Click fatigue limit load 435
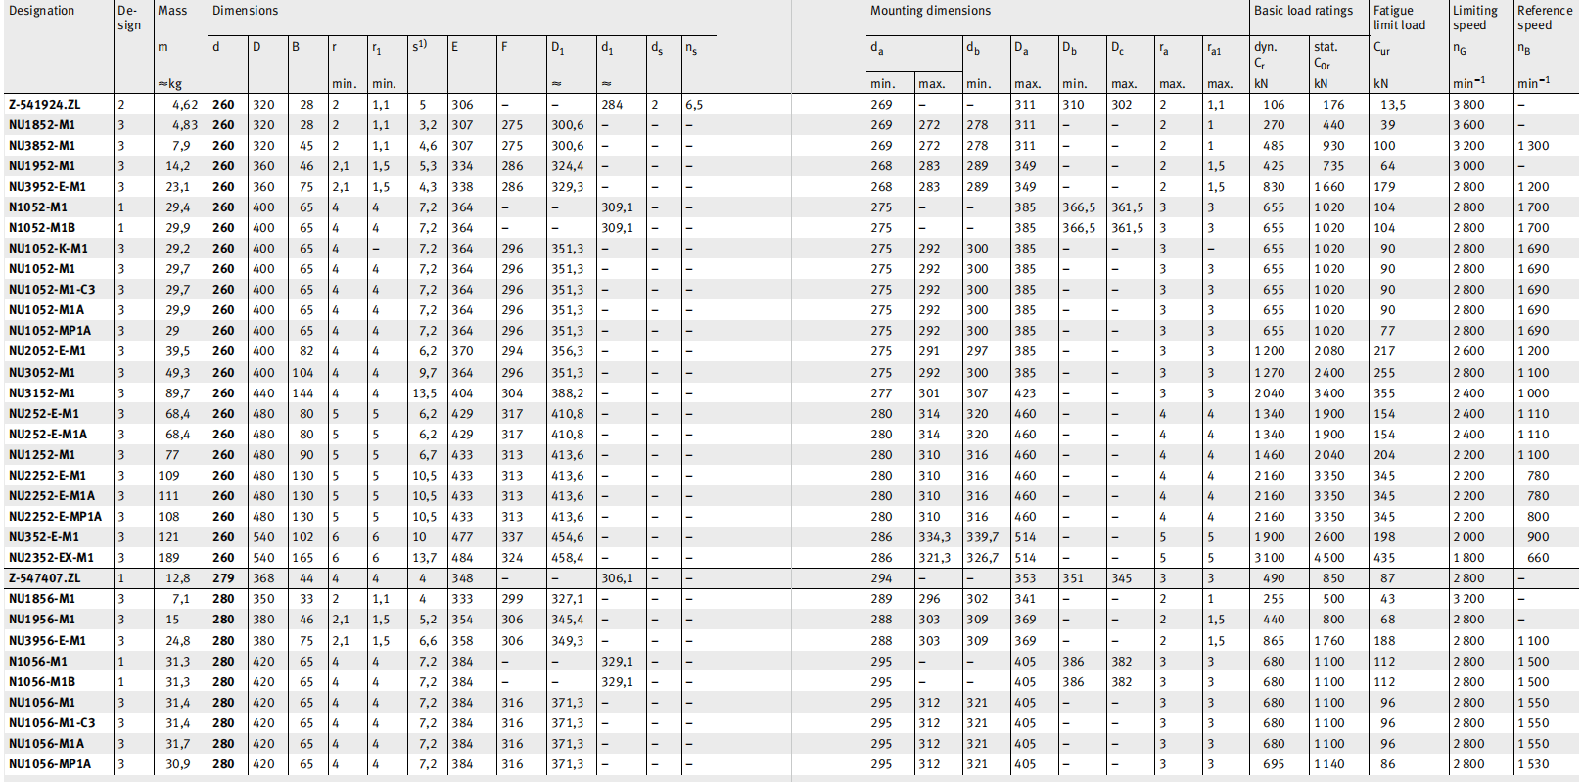 [1385, 558]
